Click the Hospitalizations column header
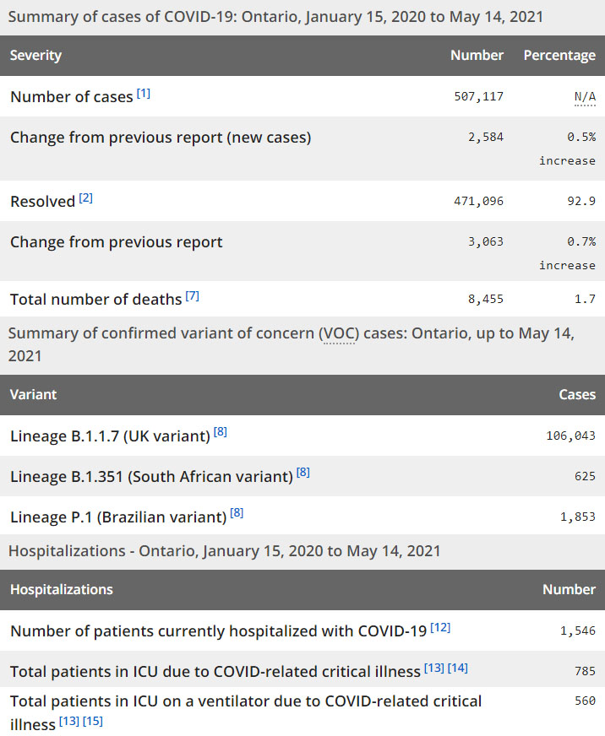This screenshot has height=736, width=605. (x=61, y=589)
